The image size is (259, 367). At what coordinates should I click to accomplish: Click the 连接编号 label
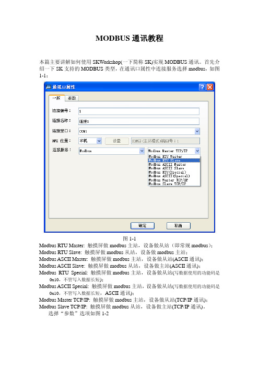[61, 111]
